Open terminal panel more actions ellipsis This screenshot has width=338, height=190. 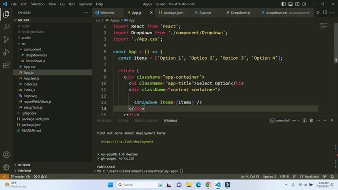(318, 120)
